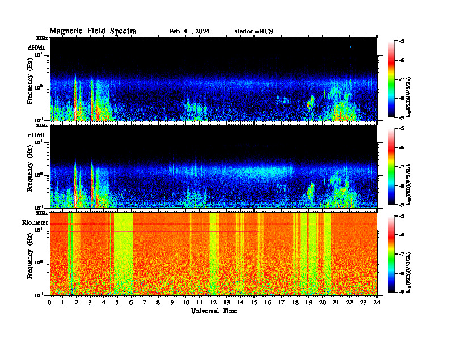Image resolution: width=449 pixels, height=347 pixels.
Task: Click the hour "2" tick label
Action: pyautogui.click(x=77, y=302)
